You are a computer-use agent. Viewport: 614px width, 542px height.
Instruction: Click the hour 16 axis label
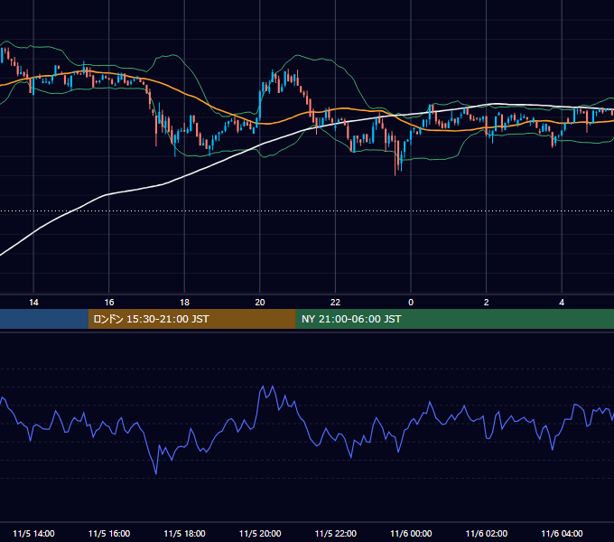pyautogui.click(x=109, y=303)
